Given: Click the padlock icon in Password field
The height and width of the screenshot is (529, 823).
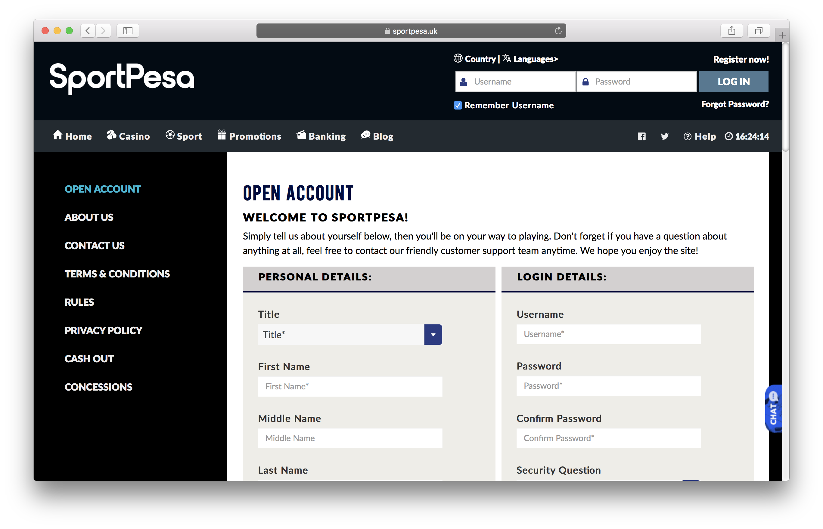Looking at the screenshot, I should coord(585,82).
